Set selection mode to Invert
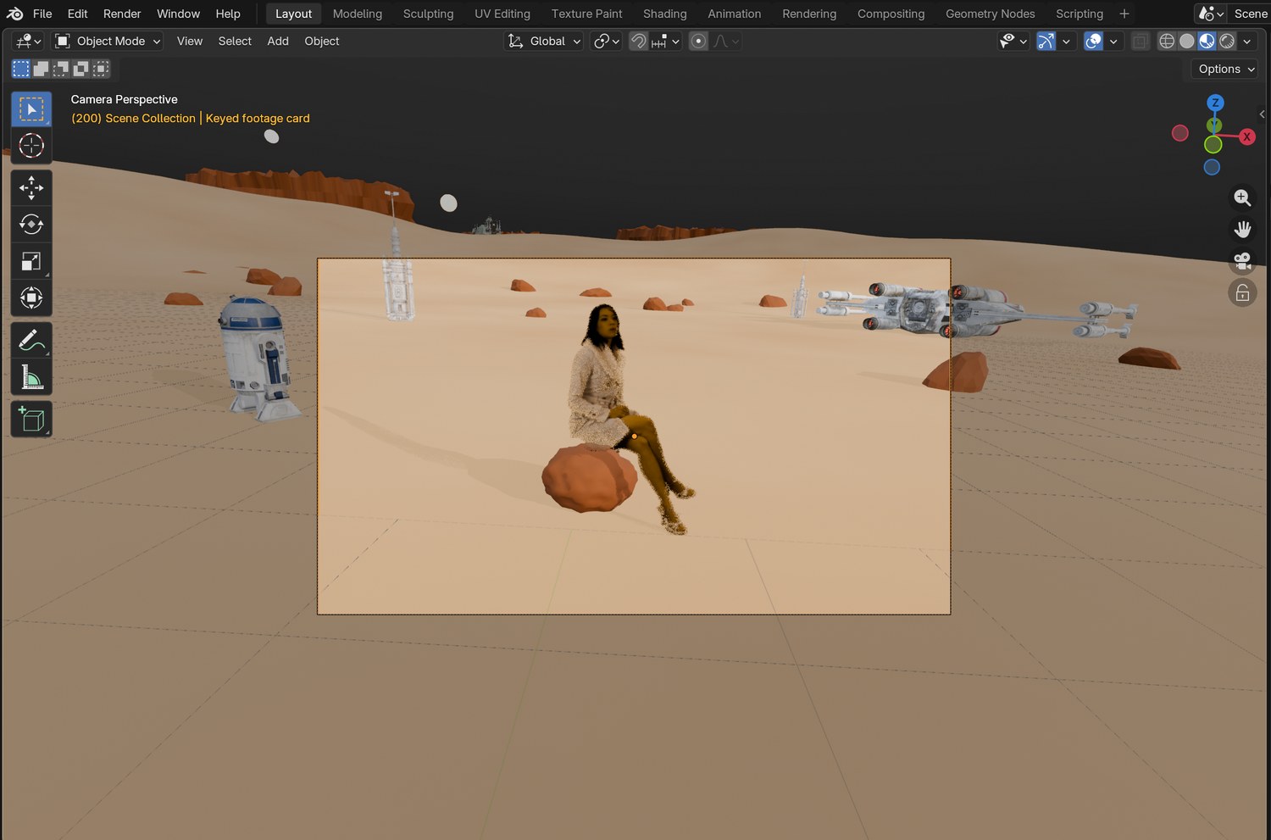 pyautogui.click(x=81, y=69)
